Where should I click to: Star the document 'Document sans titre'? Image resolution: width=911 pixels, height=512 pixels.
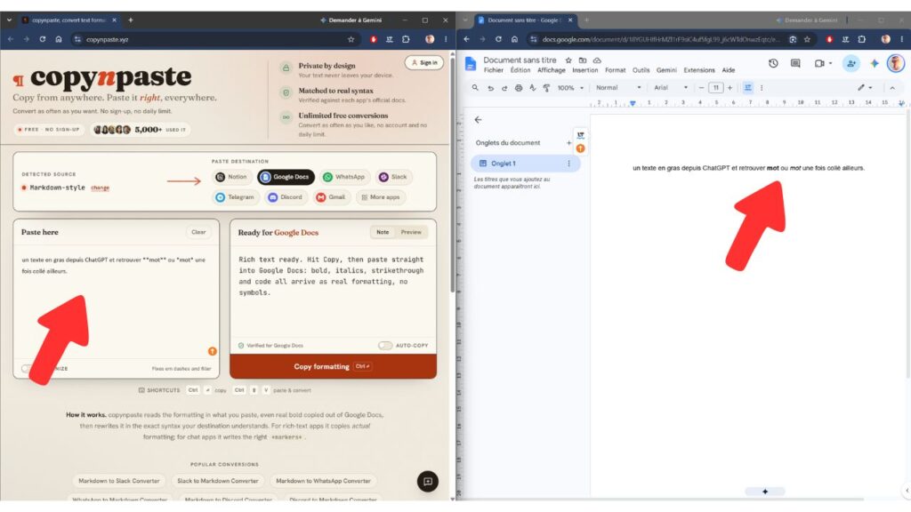point(568,60)
